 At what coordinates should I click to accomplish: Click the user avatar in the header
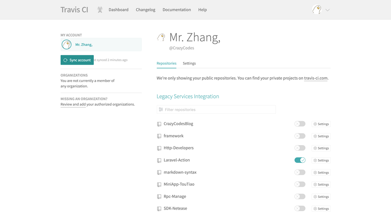point(317,10)
